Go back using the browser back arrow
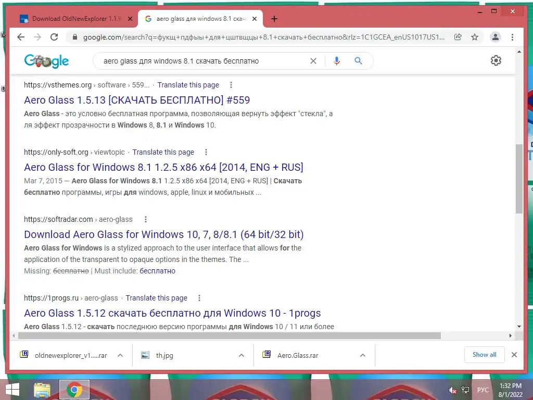 pos(21,37)
